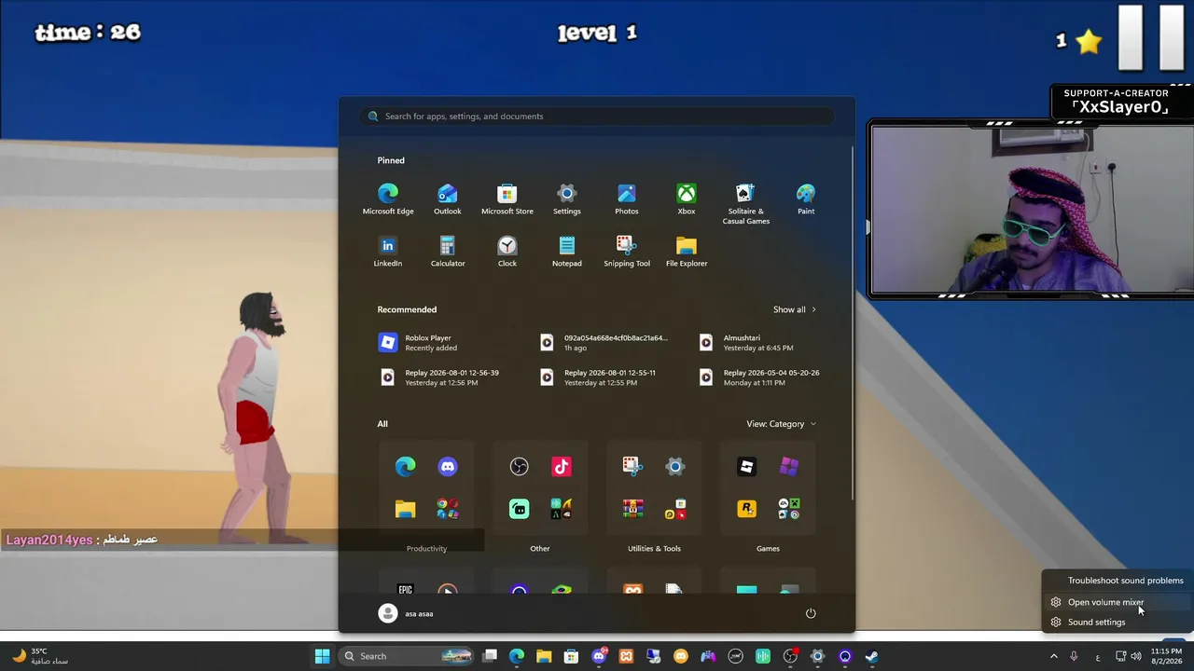This screenshot has height=671, width=1194.
Task: Open the asa asaa user account menu
Action: [406, 613]
